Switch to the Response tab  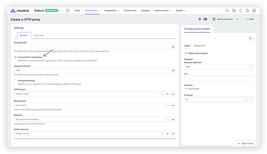(x=200, y=46)
